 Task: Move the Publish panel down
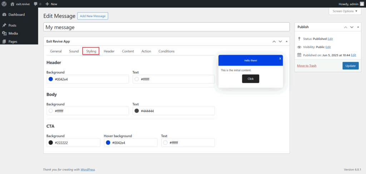pyautogui.click(x=352, y=27)
